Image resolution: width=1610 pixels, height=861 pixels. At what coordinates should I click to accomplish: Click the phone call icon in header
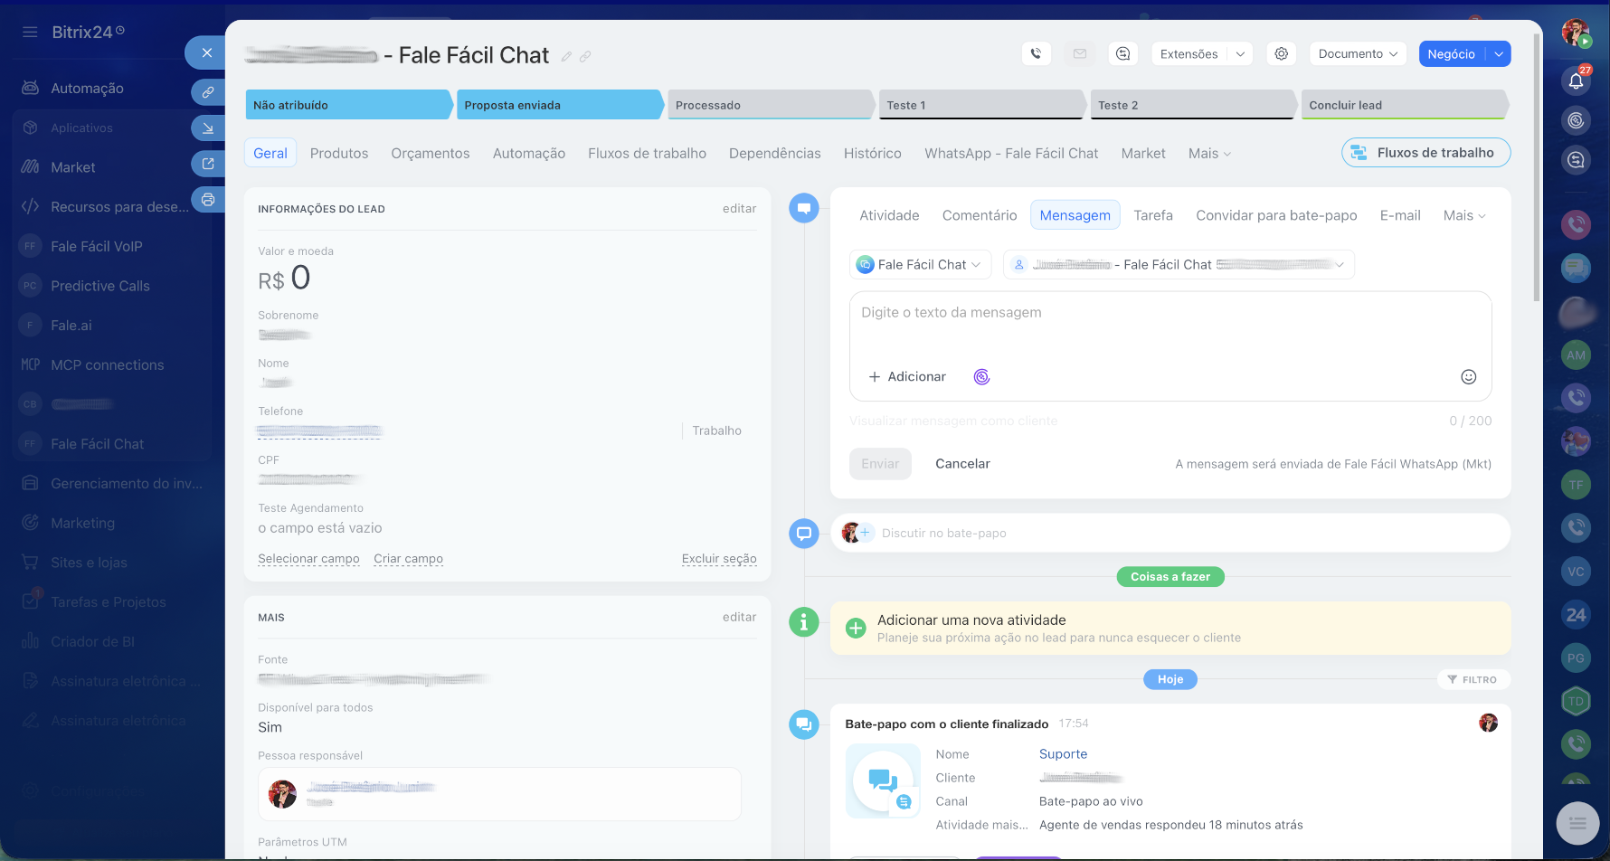(1036, 54)
